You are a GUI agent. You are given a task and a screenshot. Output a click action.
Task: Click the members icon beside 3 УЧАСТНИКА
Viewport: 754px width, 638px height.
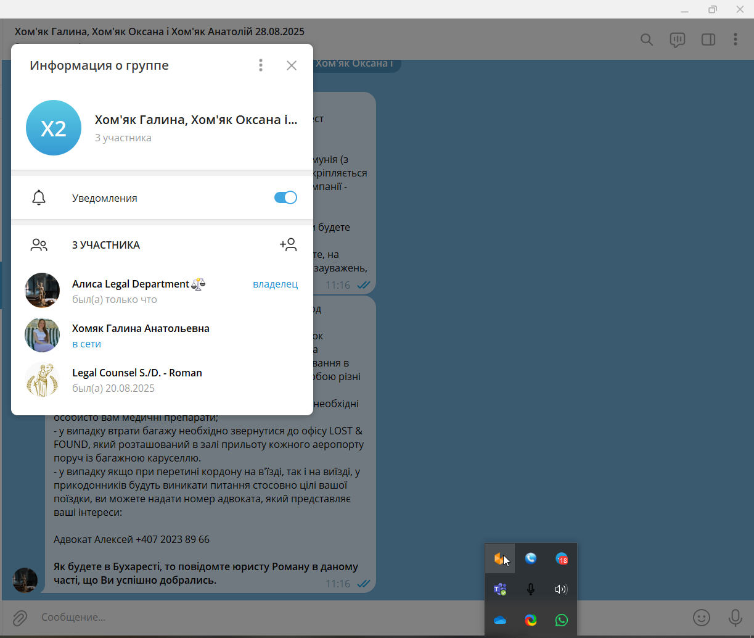coord(39,245)
